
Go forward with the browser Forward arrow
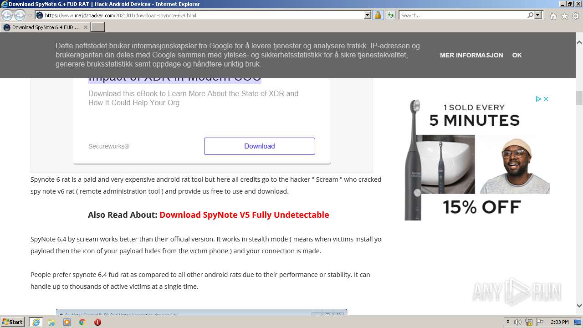(x=20, y=15)
